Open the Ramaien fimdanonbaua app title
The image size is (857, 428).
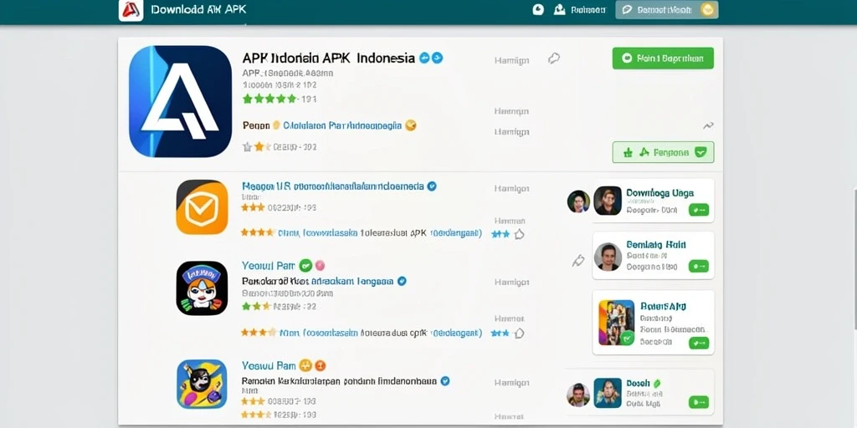[340, 381]
